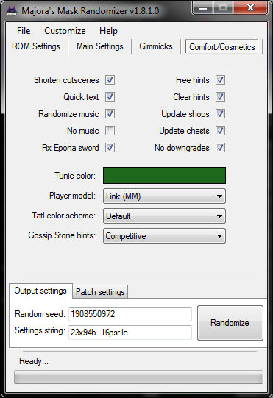
Task: Minimize the Randomizer window
Action: pos(203,8)
